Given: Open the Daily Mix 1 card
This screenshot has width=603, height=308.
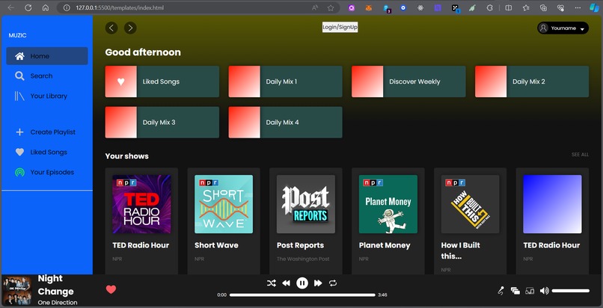Looking at the screenshot, I should tap(285, 81).
